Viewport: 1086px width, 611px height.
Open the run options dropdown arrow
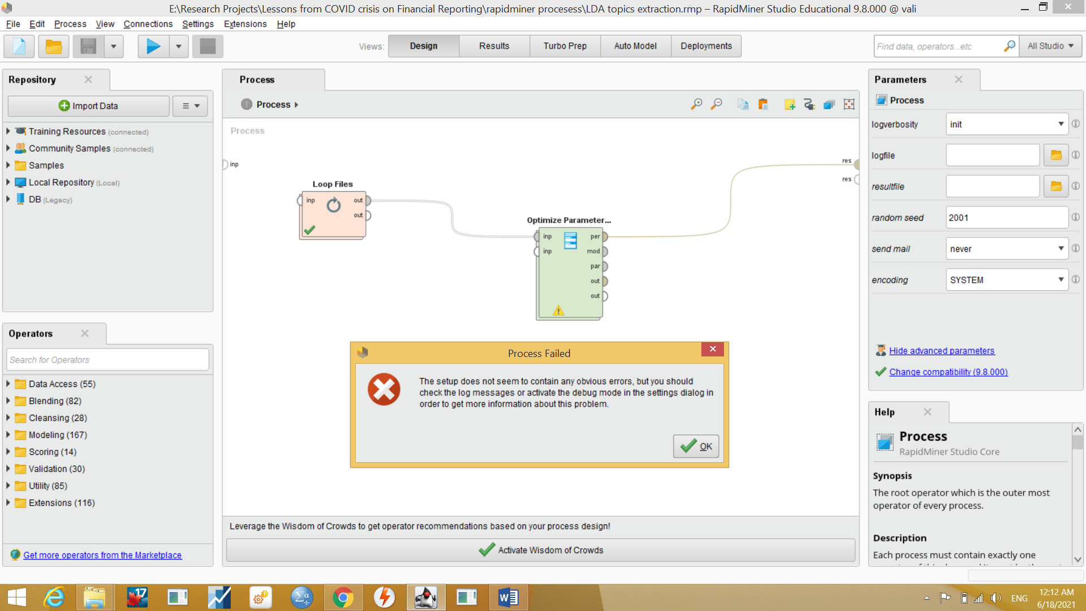178,46
